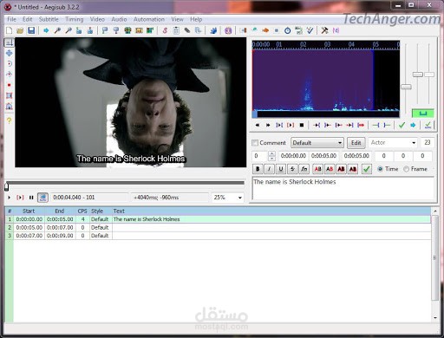Click the font name fn button

[304, 169]
